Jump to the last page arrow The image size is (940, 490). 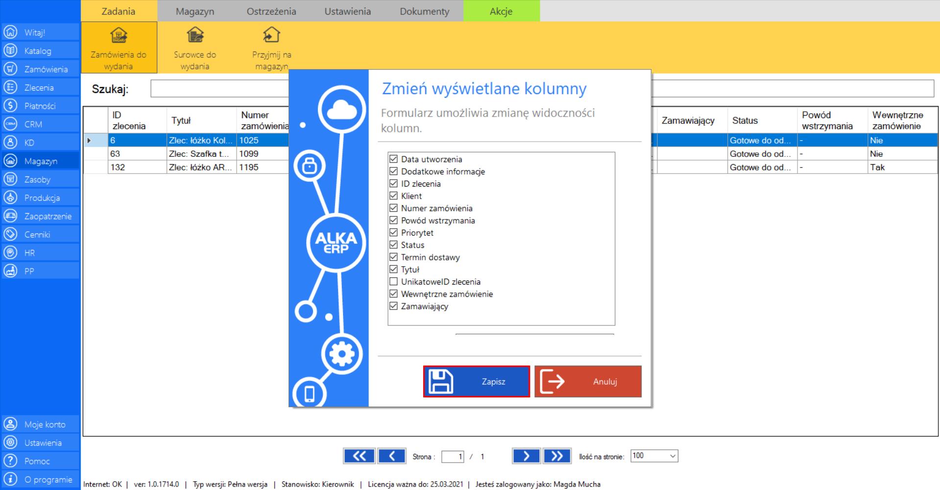[556, 456]
